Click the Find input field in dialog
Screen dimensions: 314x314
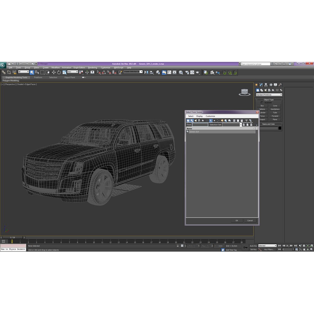coord(200,125)
